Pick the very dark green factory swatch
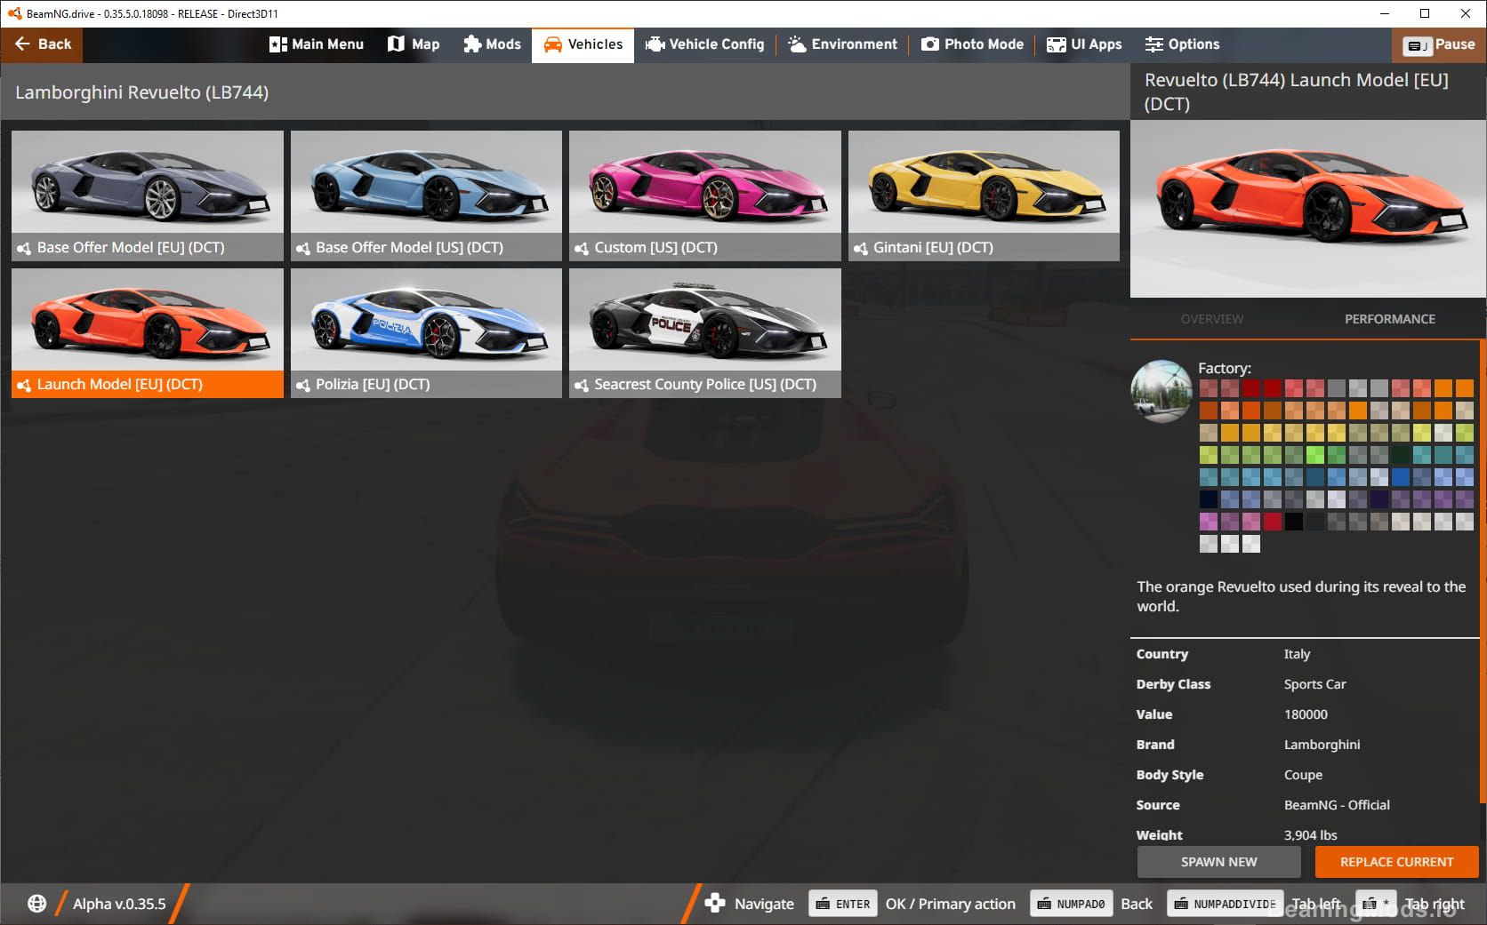1487x925 pixels. (x=1401, y=455)
